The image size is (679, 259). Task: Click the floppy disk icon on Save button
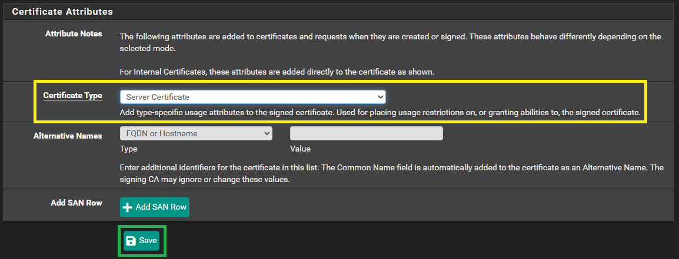coord(131,241)
